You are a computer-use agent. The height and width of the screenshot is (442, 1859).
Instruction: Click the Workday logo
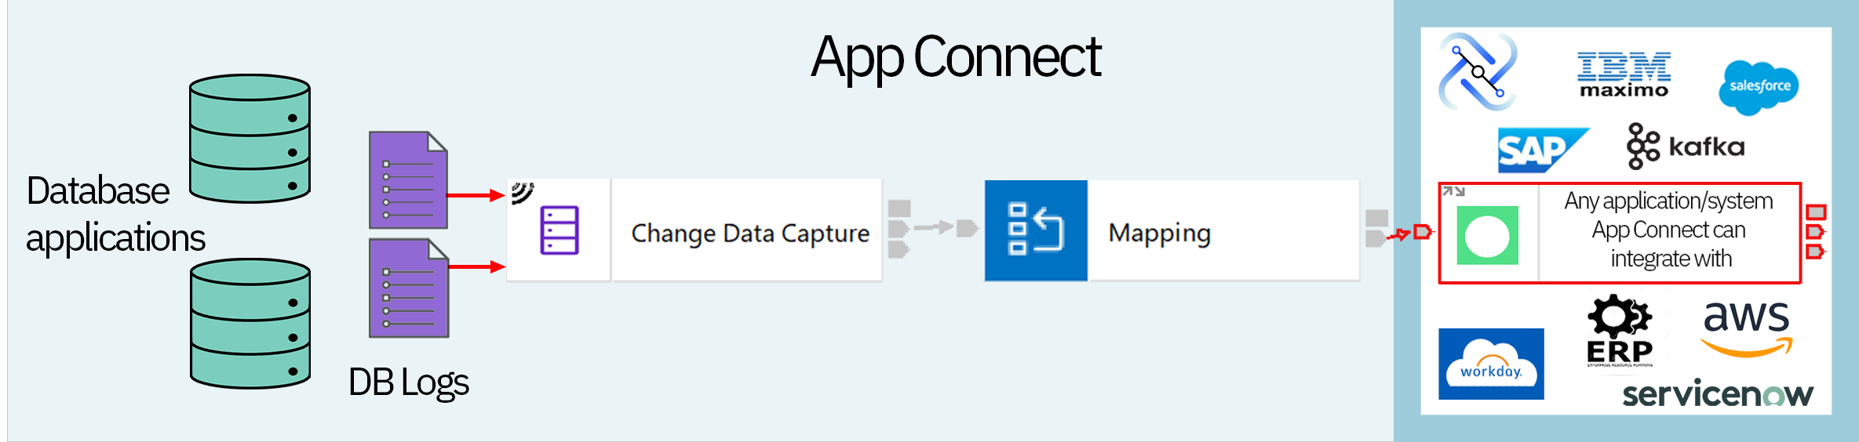pyautogui.click(x=1491, y=364)
